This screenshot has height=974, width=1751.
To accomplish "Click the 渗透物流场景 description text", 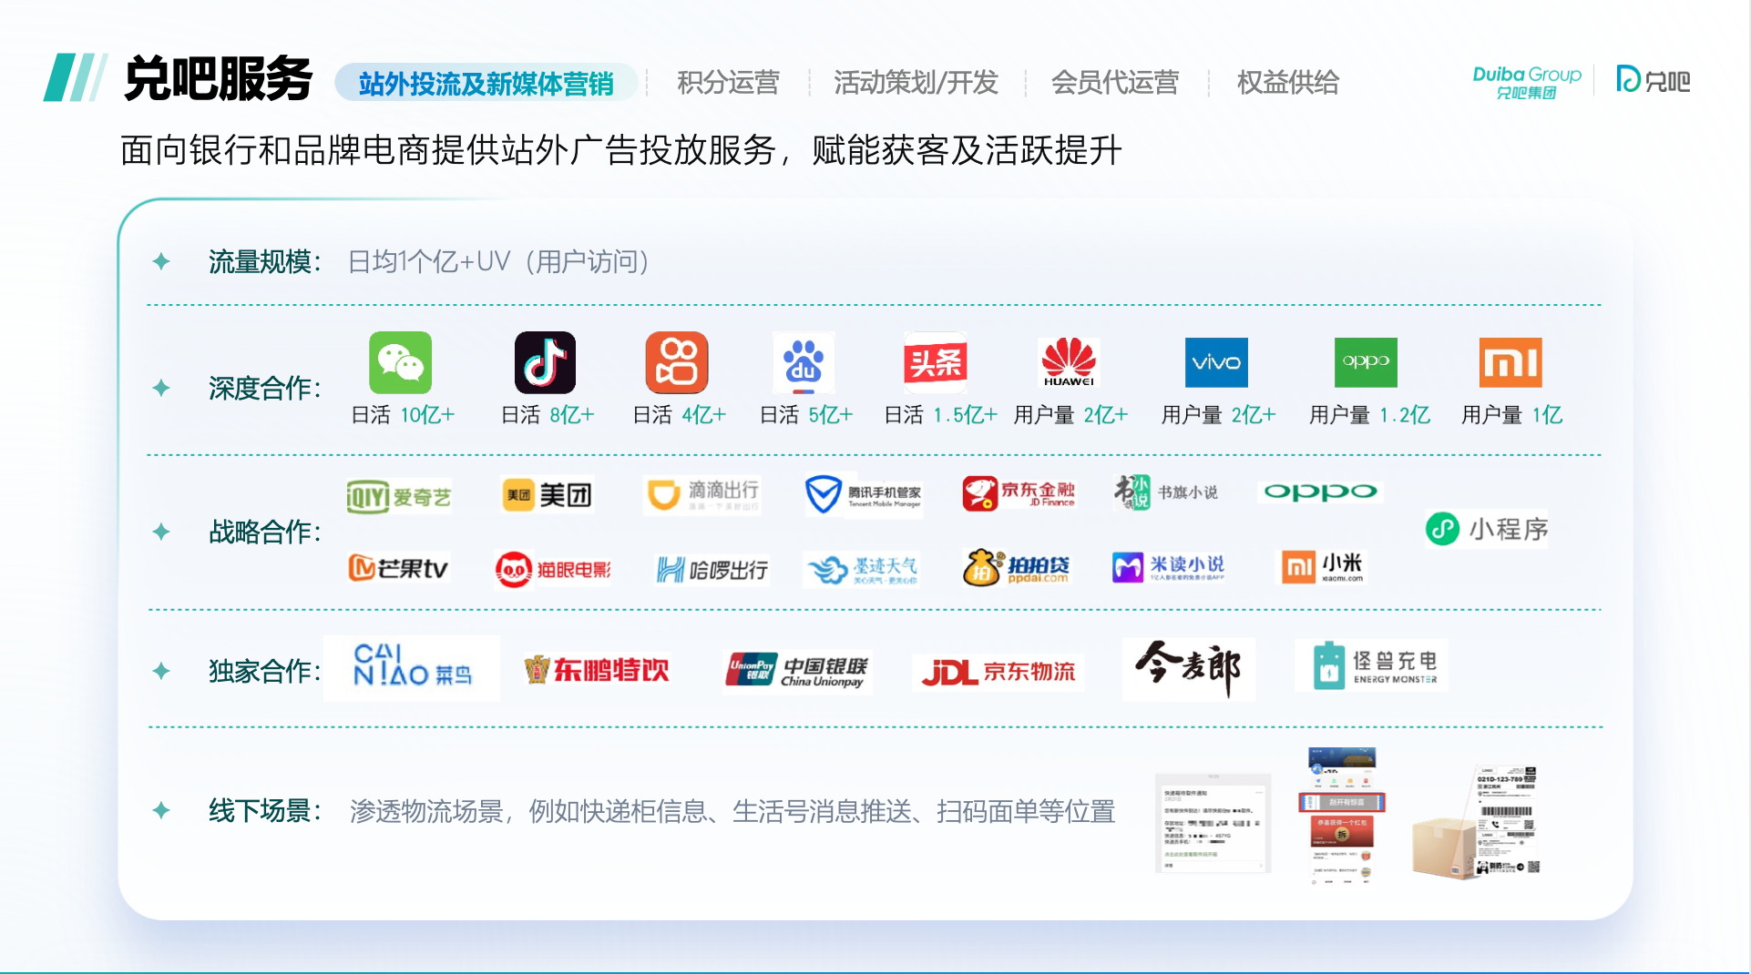I will (x=732, y=811).
